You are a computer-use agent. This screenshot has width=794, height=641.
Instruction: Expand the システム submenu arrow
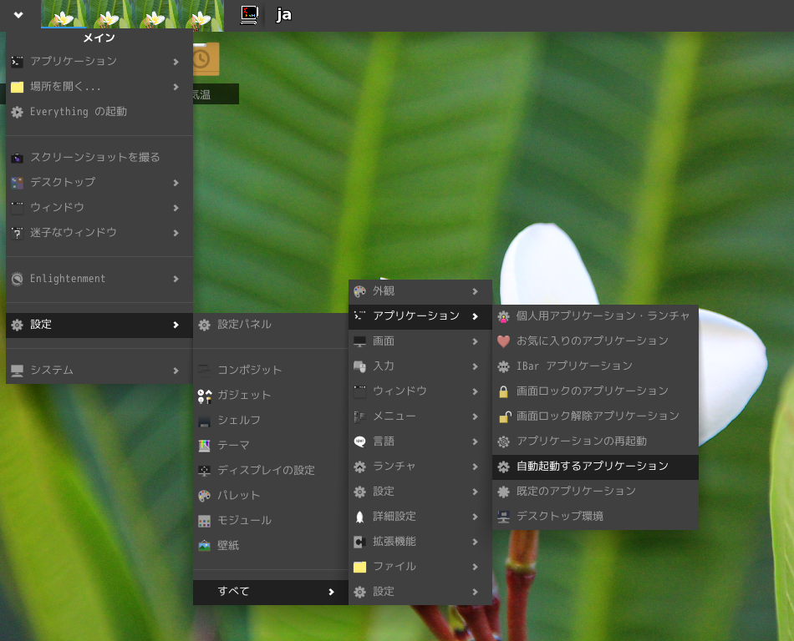pos(176,371)
